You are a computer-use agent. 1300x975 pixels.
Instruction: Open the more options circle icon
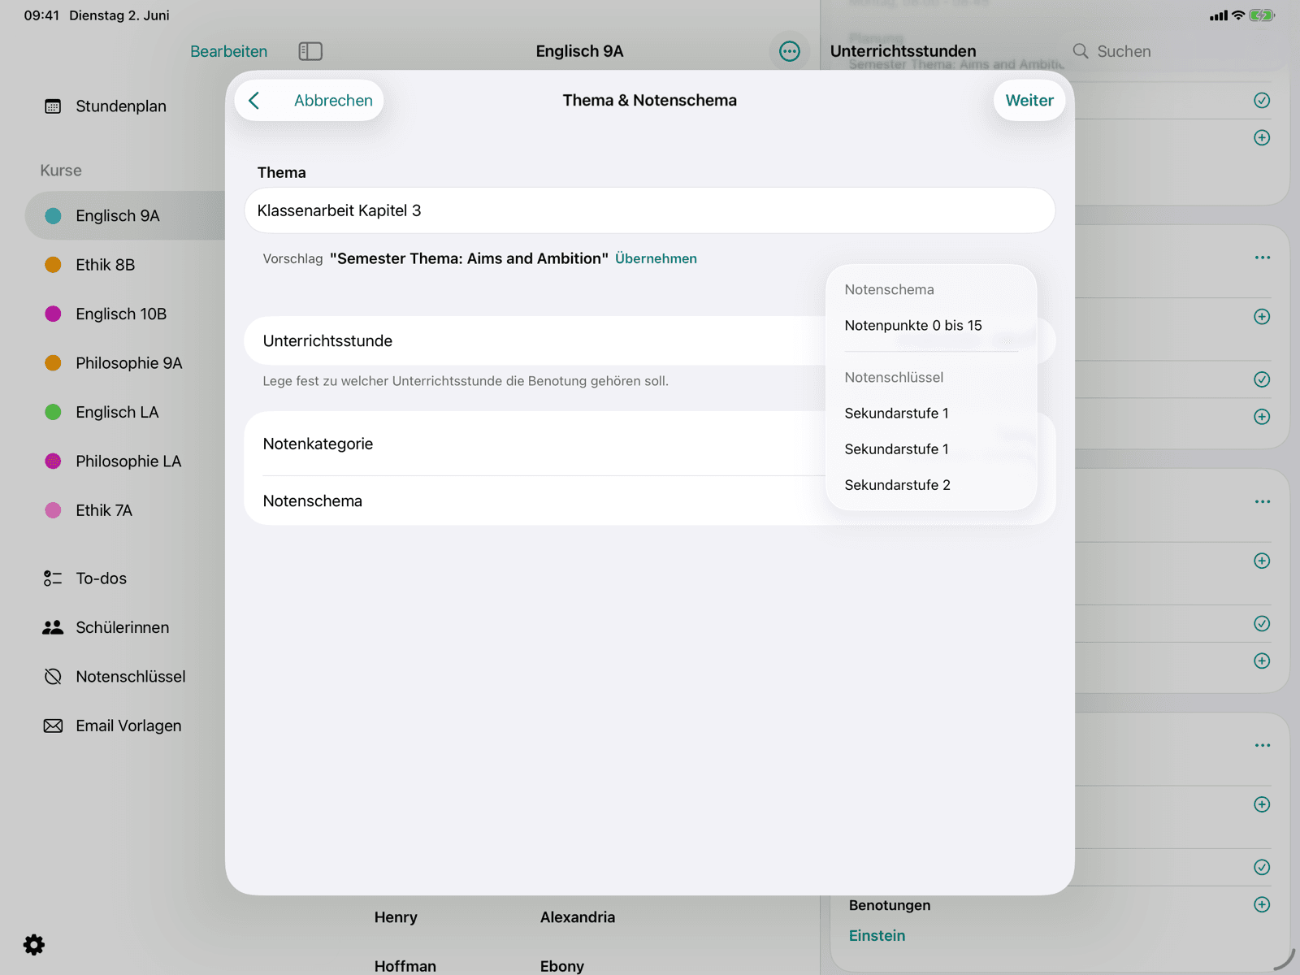[790, 51]
